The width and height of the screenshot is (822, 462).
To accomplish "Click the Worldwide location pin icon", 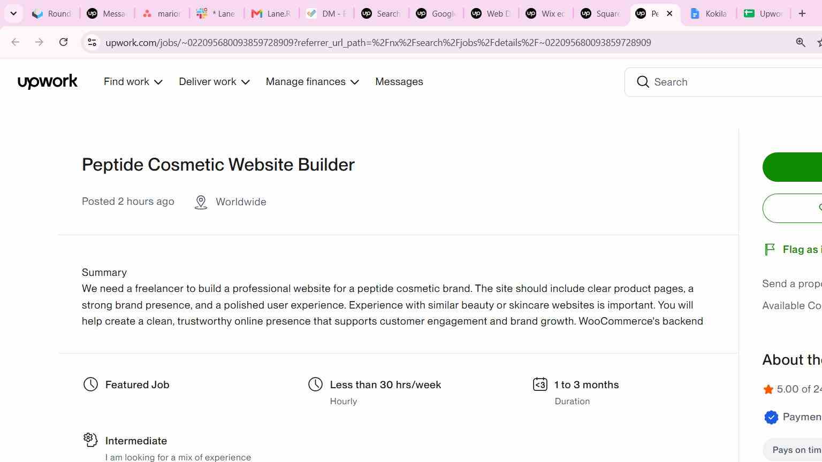I will (201, 202).
